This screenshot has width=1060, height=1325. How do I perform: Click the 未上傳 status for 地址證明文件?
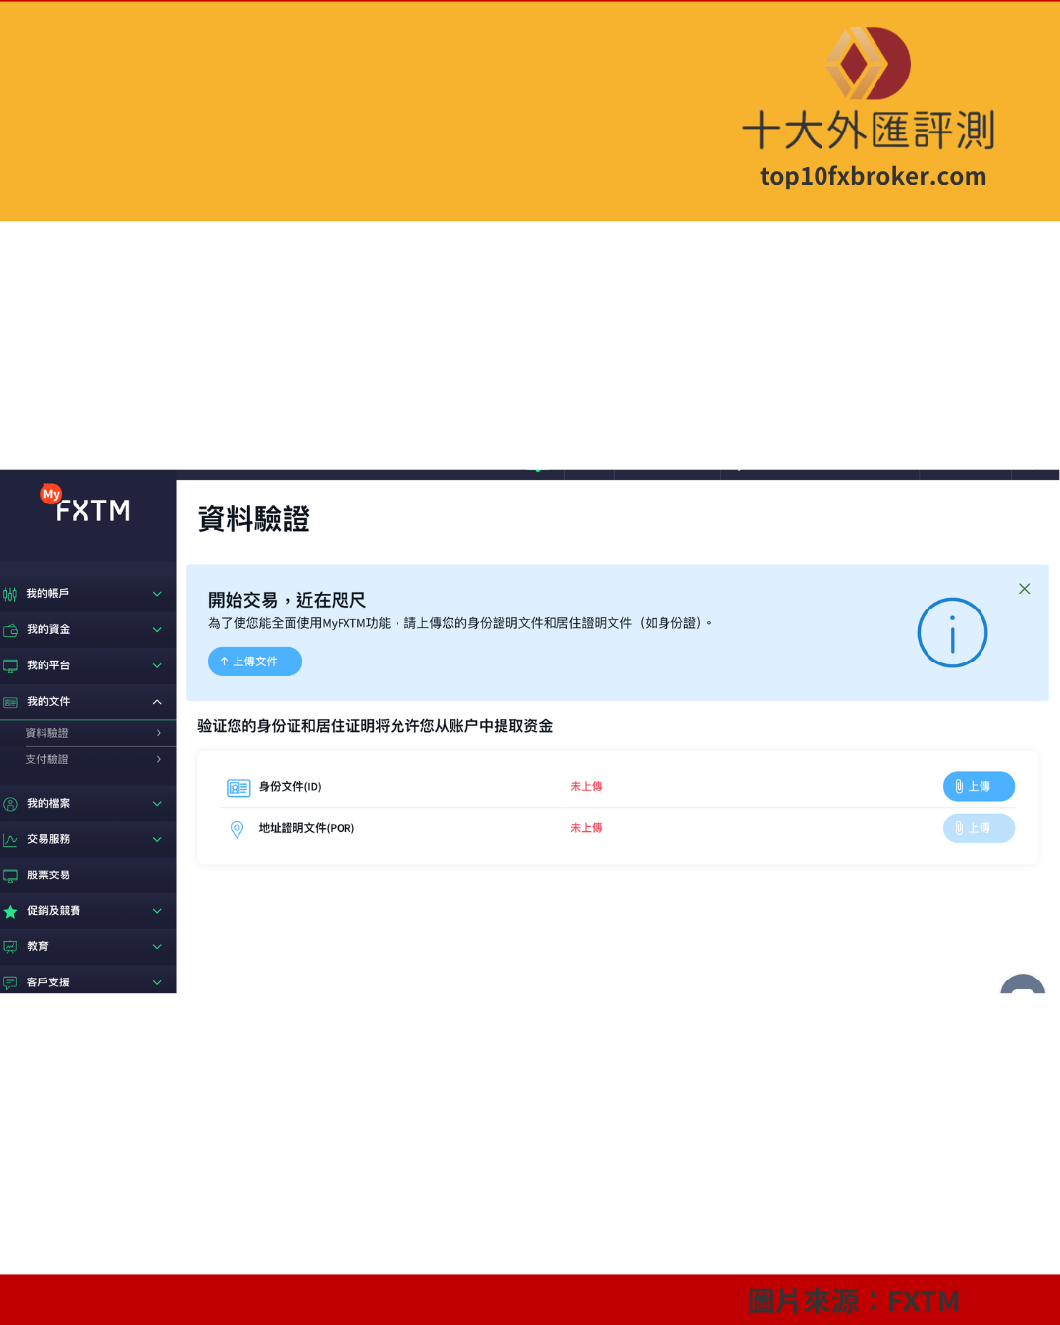(586, 828)
